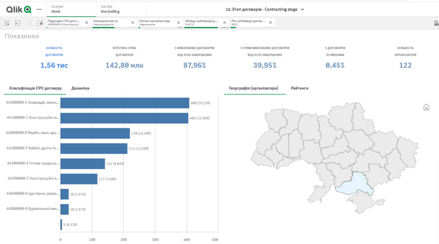This screenshot has height=244, width=439.
Task: Remove the Регіон організатора filter
Action: click(x=178, y=23)
